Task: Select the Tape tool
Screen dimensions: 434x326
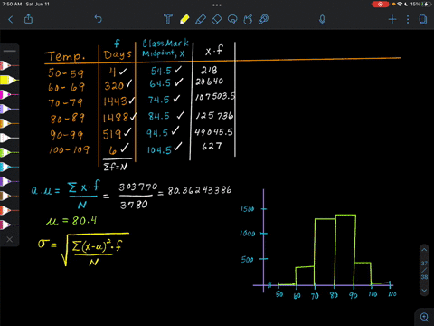Action: (264, 19)
